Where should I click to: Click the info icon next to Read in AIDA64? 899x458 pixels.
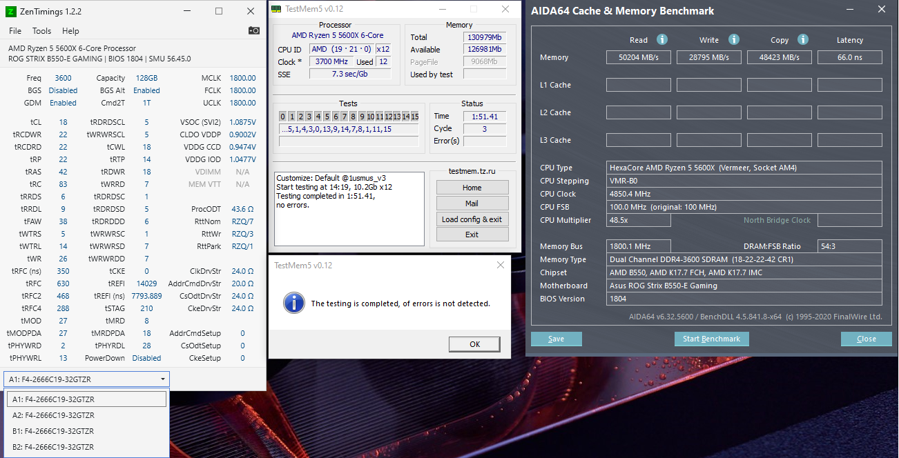tap(662, 39)
